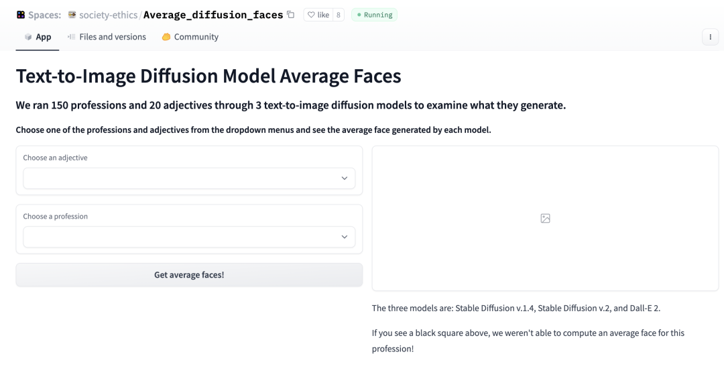This screenshot has height=387, width=724.
Task: Copy the space name with the copy icon
Action: tap(290, 15)
